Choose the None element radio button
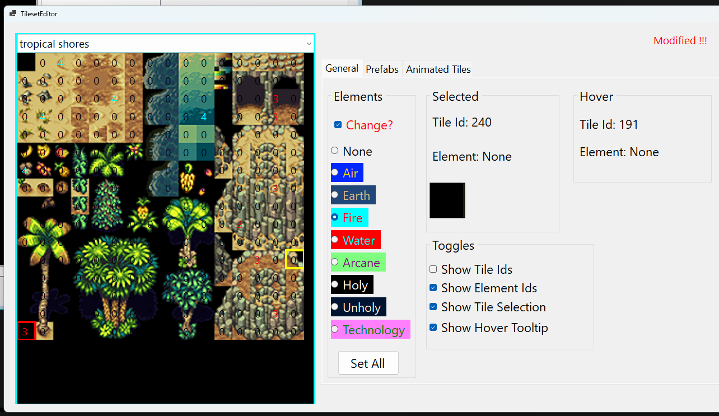 [x=335, y=151]
